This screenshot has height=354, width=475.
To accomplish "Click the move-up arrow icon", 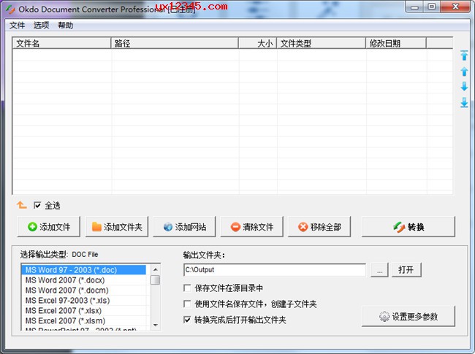I will tap(463, 72).
